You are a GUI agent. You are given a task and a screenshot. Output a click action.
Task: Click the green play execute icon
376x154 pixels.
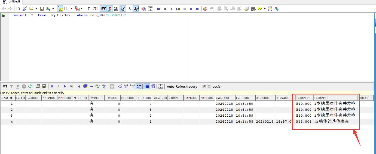[x=171, y=9]
